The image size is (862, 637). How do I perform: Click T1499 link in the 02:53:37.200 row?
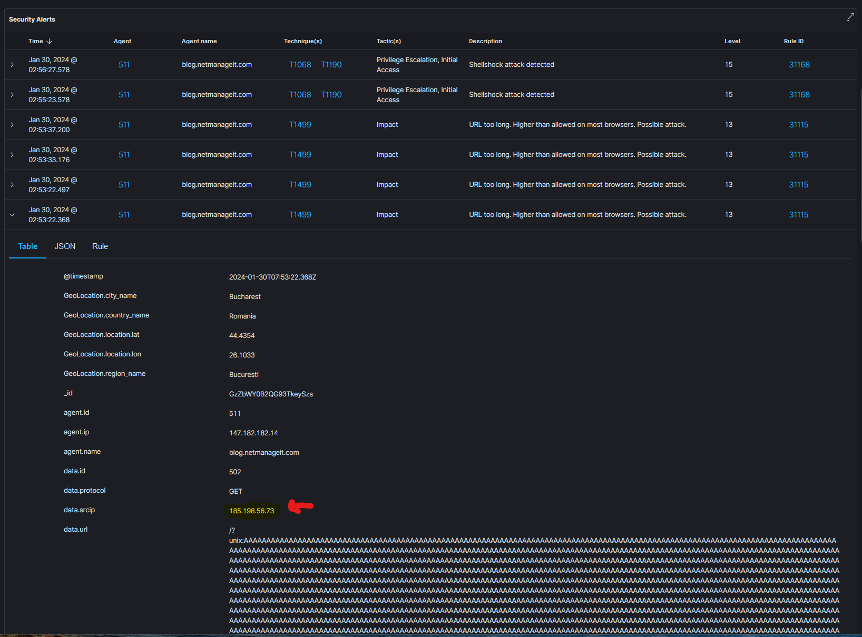pyautogui.click(x=300, y=125)
